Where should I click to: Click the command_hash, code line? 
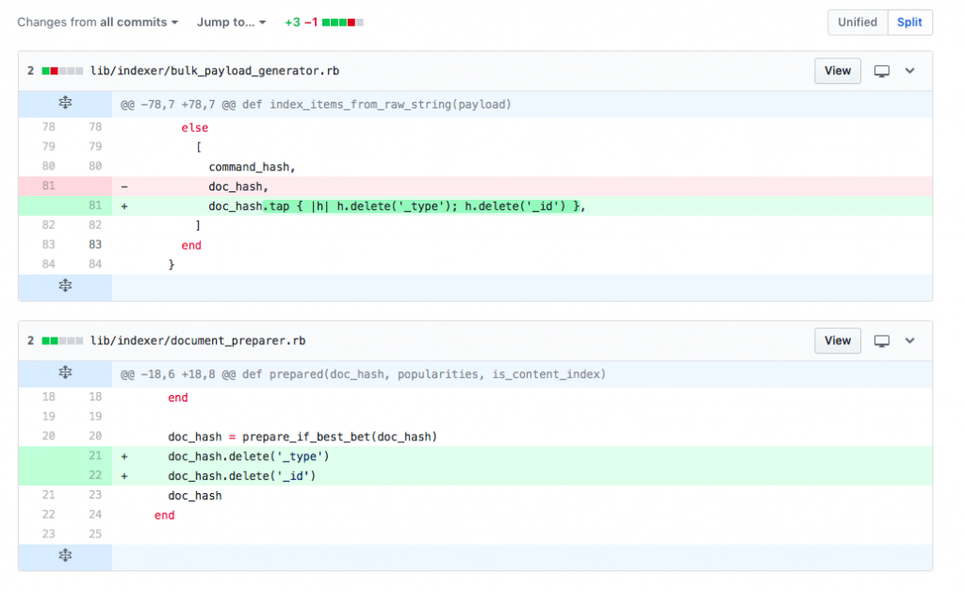252,167
